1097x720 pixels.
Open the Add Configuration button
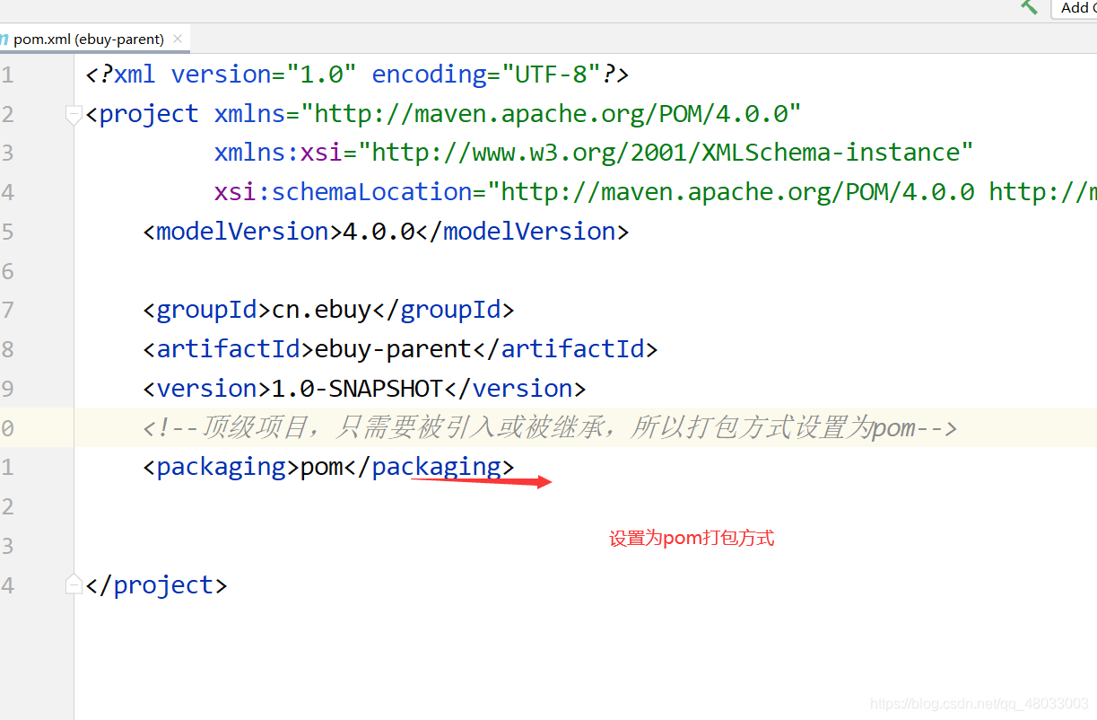pyautogui.click(x=1074, y=8)
